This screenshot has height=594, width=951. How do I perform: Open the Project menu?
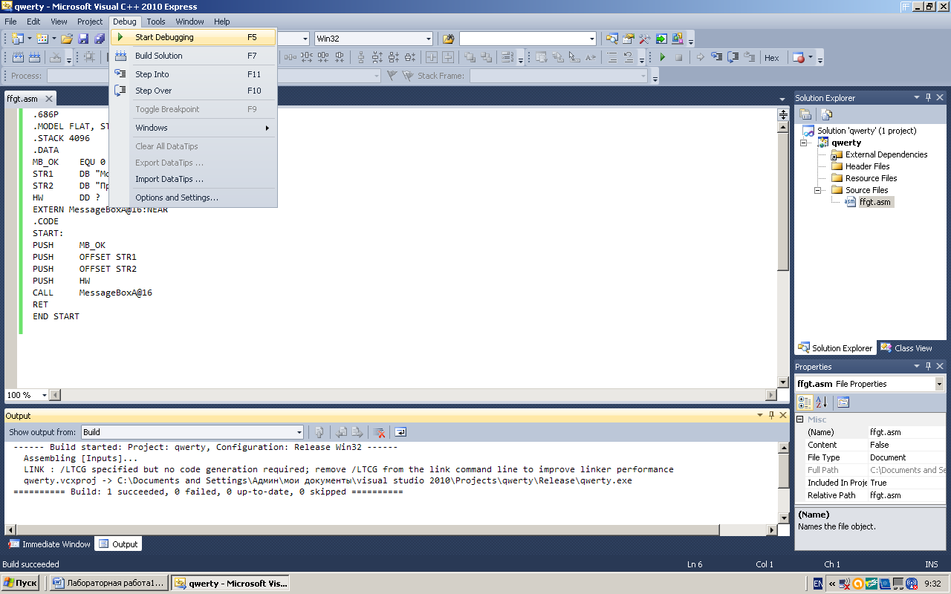tap(90, 22)
